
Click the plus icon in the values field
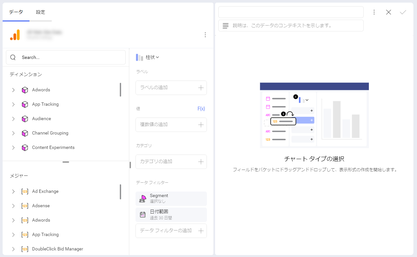click(201, 125)
